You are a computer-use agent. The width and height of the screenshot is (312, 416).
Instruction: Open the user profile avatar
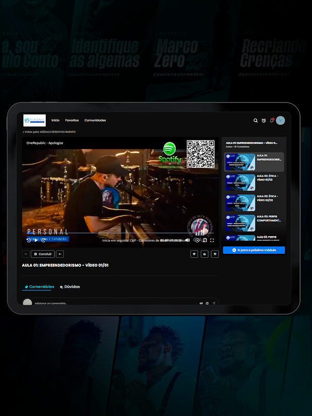280,121
